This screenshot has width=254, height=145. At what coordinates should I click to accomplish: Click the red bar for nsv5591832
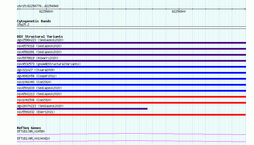click(131, 115)
